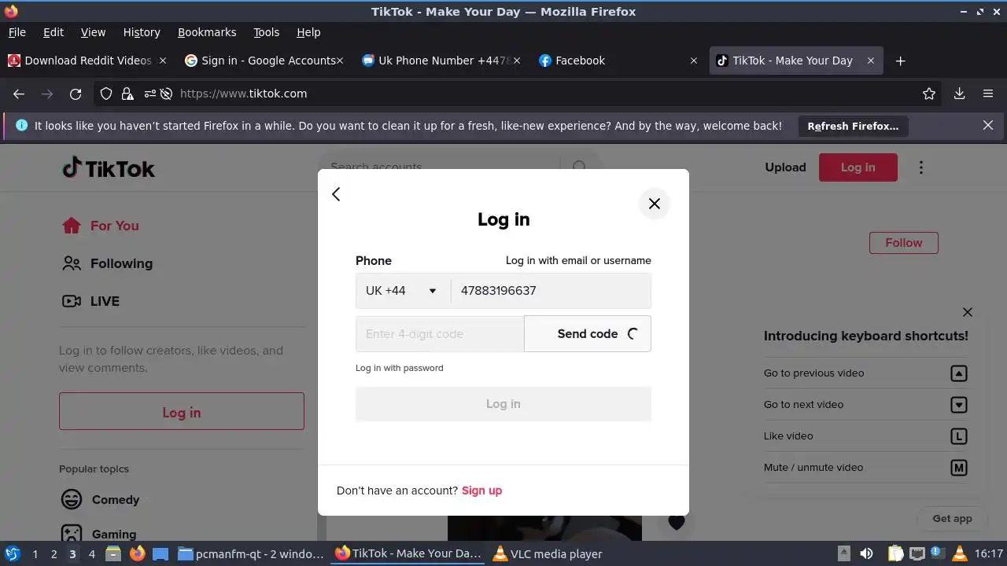The height and width of the screenshot is (566, 1007).
Task: Click the Log in with password link
Action: [400, 368]
